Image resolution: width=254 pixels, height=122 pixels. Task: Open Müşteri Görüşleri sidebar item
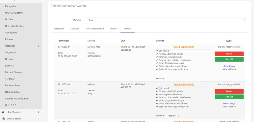(x=14, y=72)
